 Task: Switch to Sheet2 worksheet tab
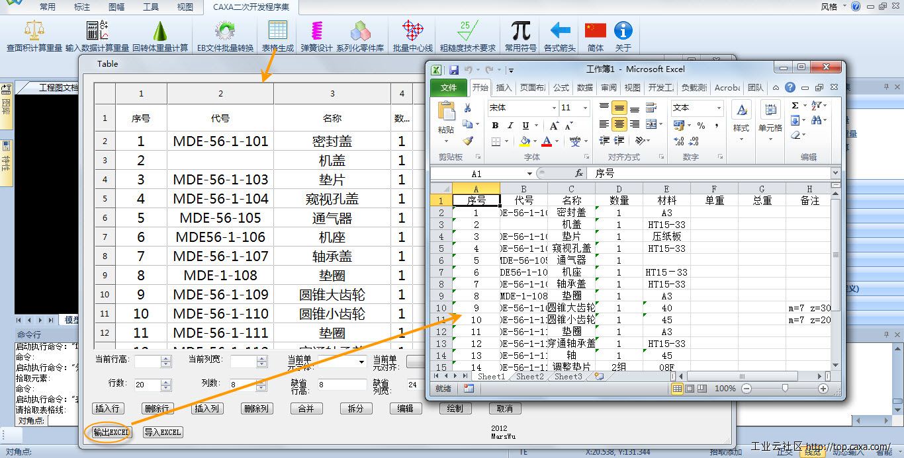coord(529,377)
